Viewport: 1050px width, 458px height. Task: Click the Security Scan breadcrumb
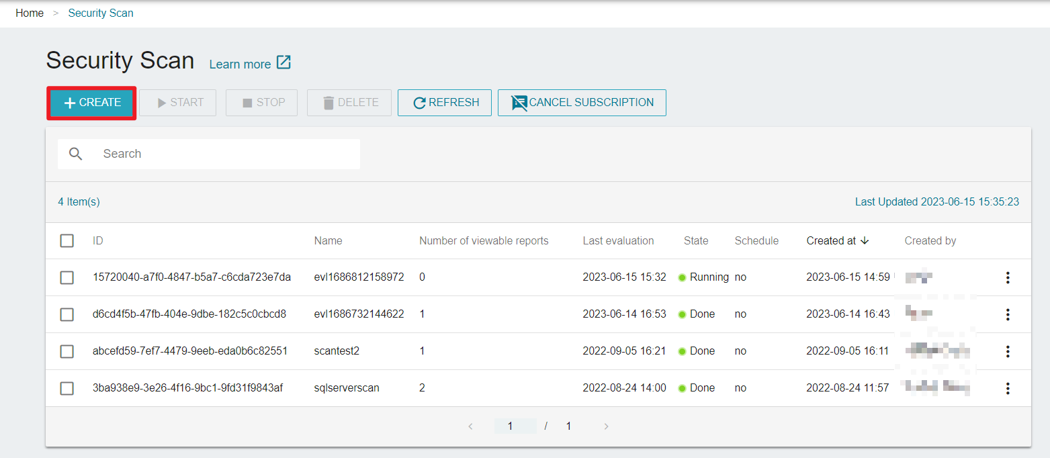101,13
